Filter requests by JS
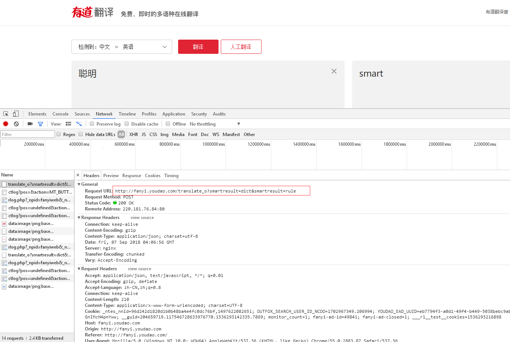510x342 pixels. tap(144, 135)
